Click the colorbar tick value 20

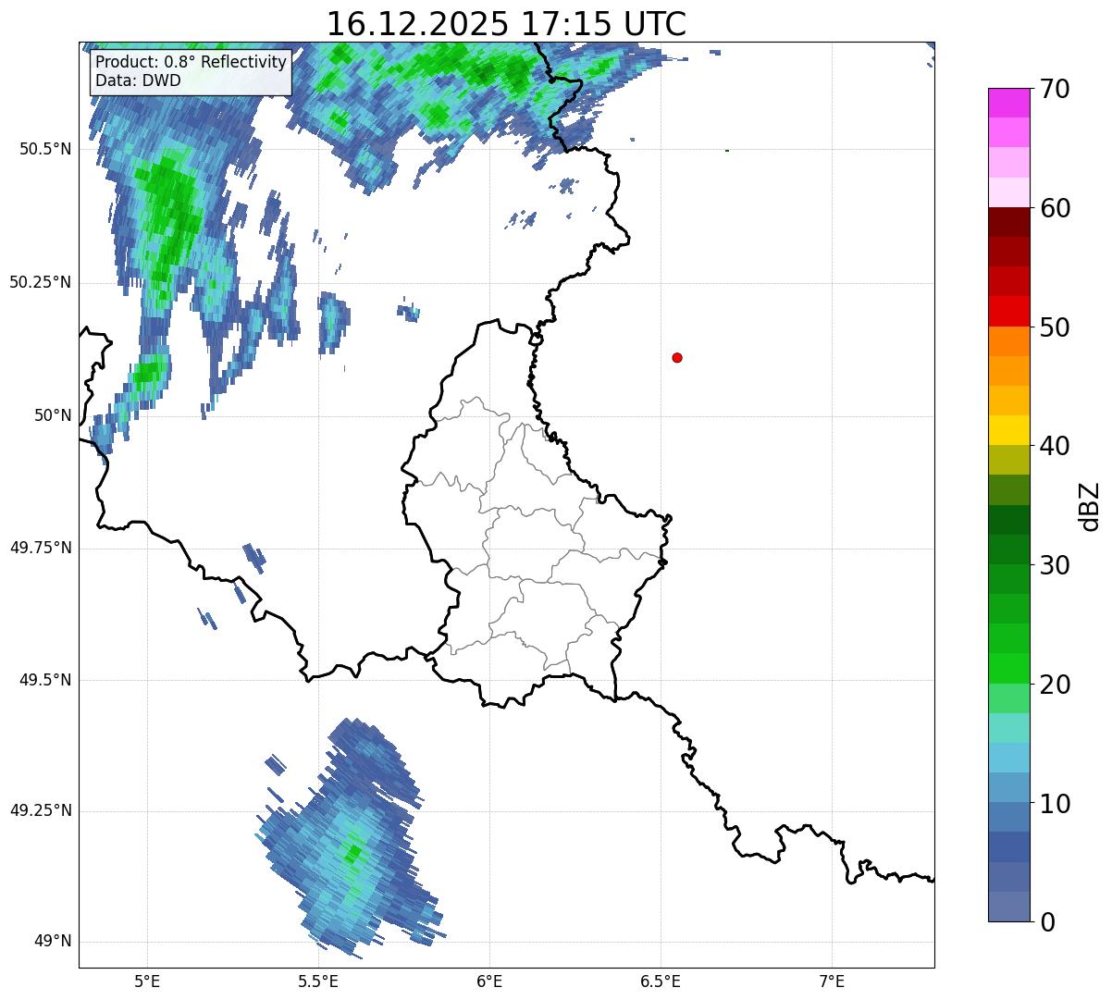1055,685
